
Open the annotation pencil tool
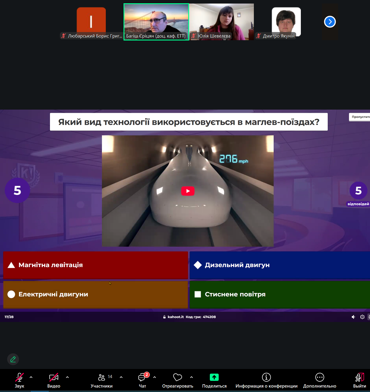pyautogui.click(x=13, y=359)
